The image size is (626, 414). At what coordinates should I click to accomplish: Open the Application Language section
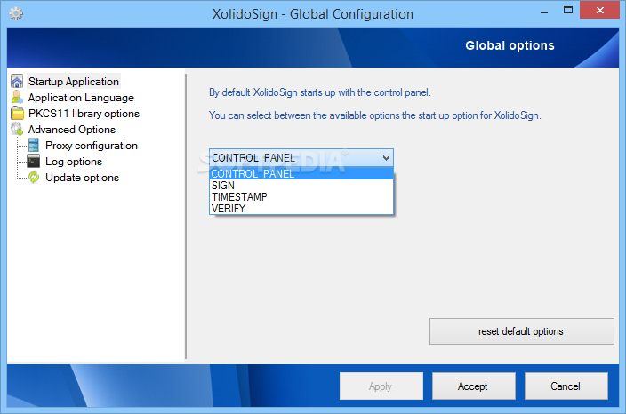coord(81,98)
